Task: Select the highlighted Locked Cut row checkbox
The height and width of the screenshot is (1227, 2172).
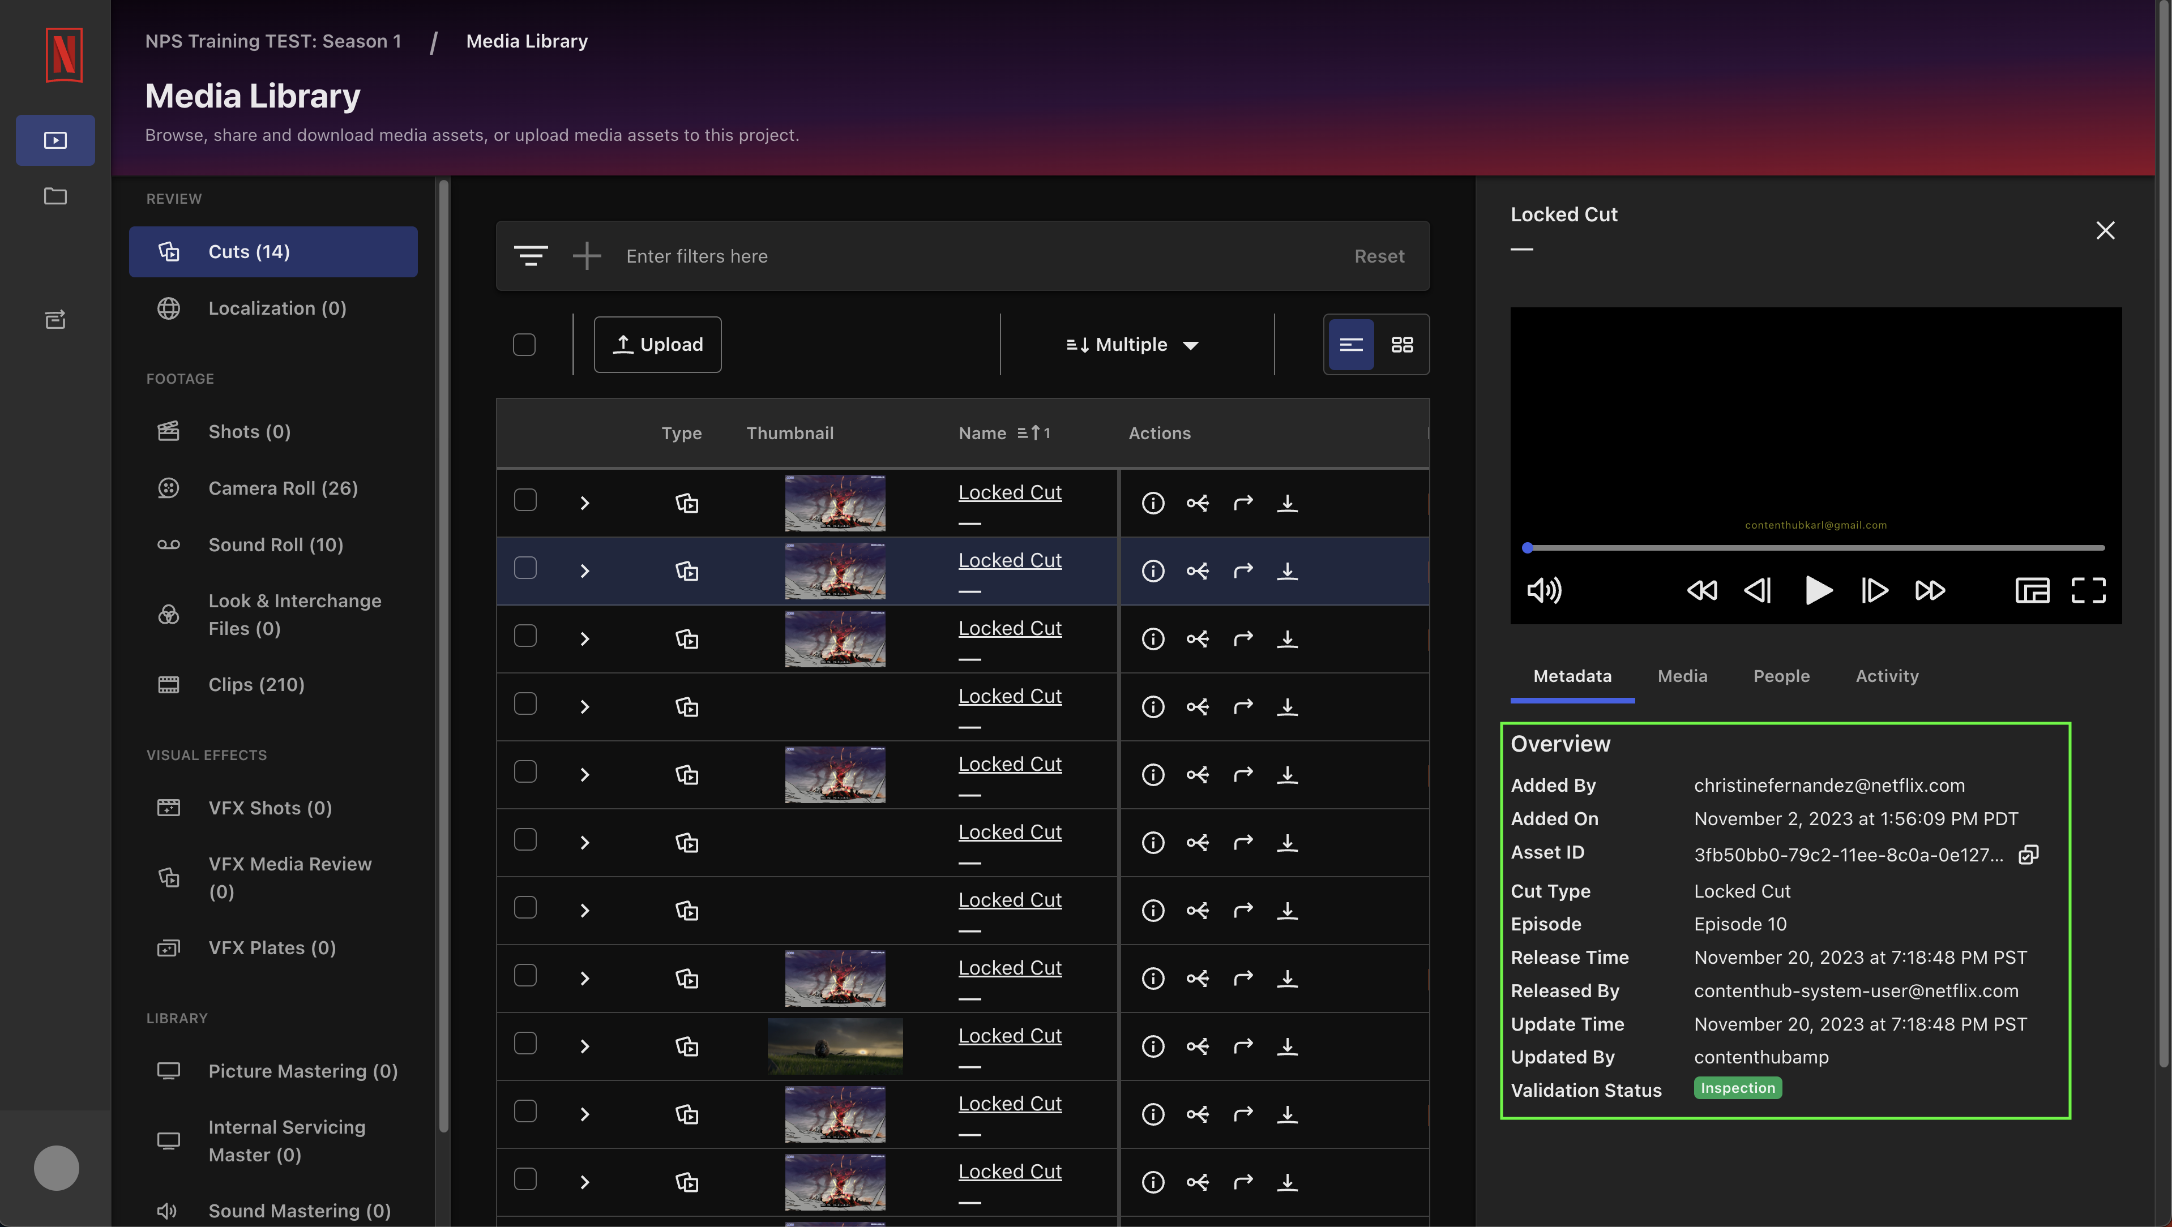Action: tap(524, 568)
